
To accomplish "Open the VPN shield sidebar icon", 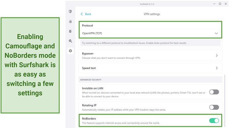I will click(x=70, y=12).
